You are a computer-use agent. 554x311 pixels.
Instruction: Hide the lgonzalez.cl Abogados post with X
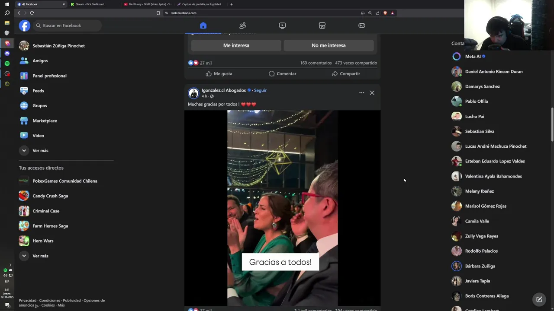pos(372,93)
